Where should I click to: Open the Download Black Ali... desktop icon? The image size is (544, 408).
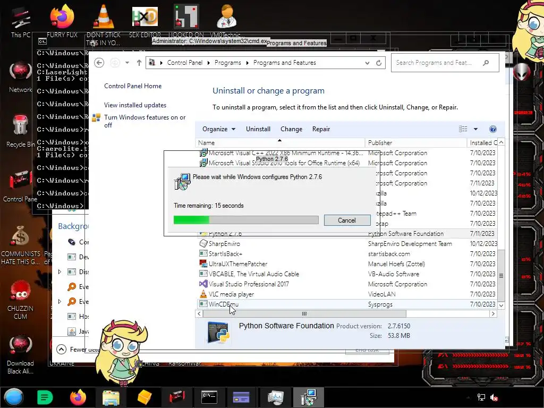click(x=21, y=354)
